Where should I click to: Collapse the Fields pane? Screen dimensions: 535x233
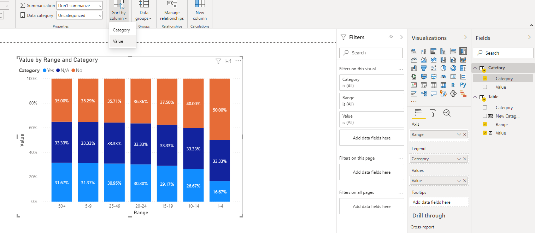click(529, 37)
